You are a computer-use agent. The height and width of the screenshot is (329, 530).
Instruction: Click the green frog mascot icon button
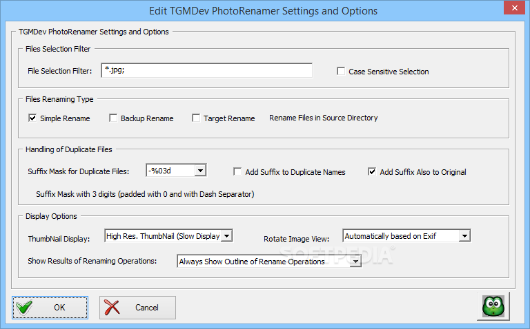pyautogui.click(x=493, y=306)
